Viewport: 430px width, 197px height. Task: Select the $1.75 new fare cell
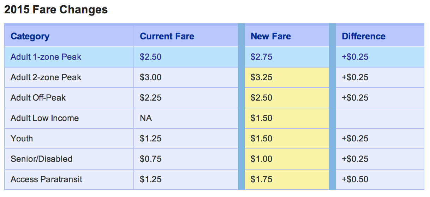(x=287, y=179)
